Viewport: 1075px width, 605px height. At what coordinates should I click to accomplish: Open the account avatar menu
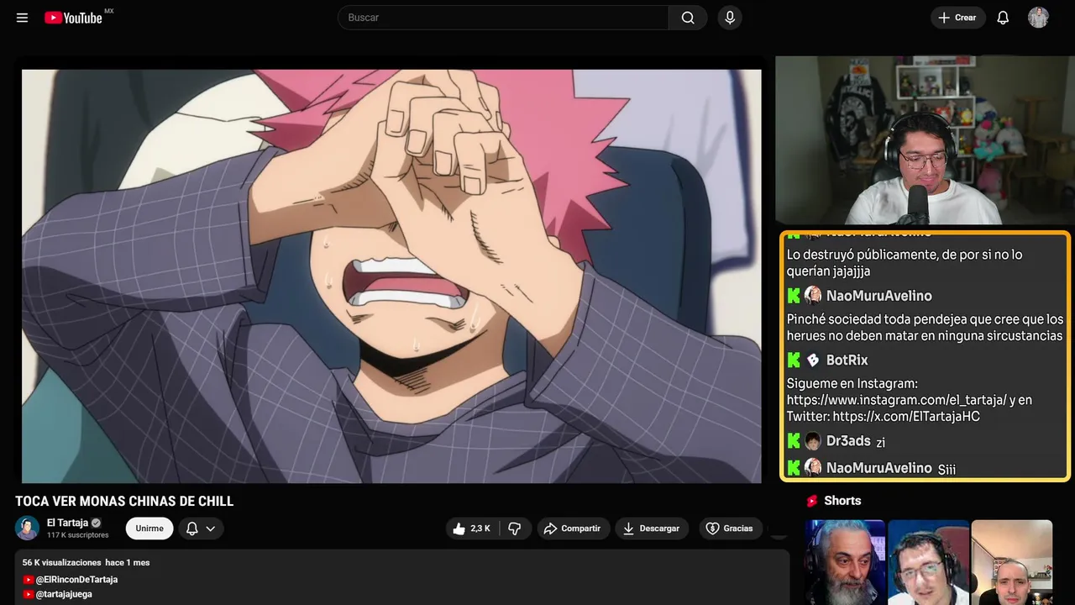point(1038,18)
